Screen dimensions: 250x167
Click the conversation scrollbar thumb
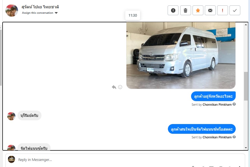tap(246, 86)
